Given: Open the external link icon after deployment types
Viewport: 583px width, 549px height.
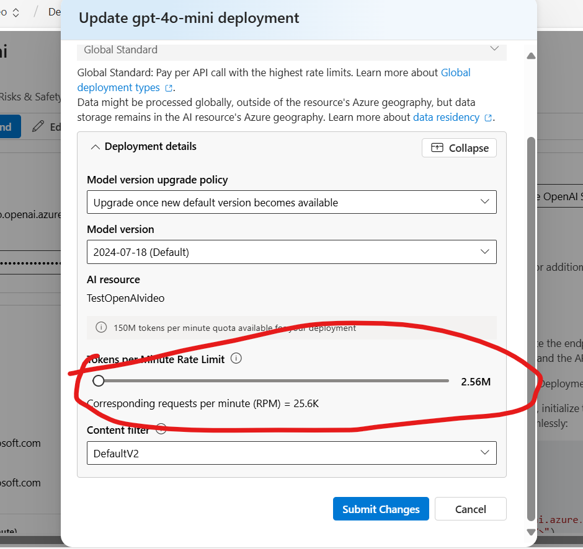Looking at the screenshot, I should coord(169,89).
